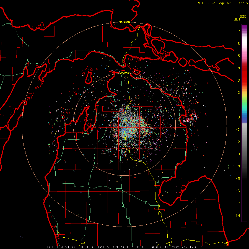Click the 100 NMI range ring label
Screen dimensions: 249x249
pos(124,22)
